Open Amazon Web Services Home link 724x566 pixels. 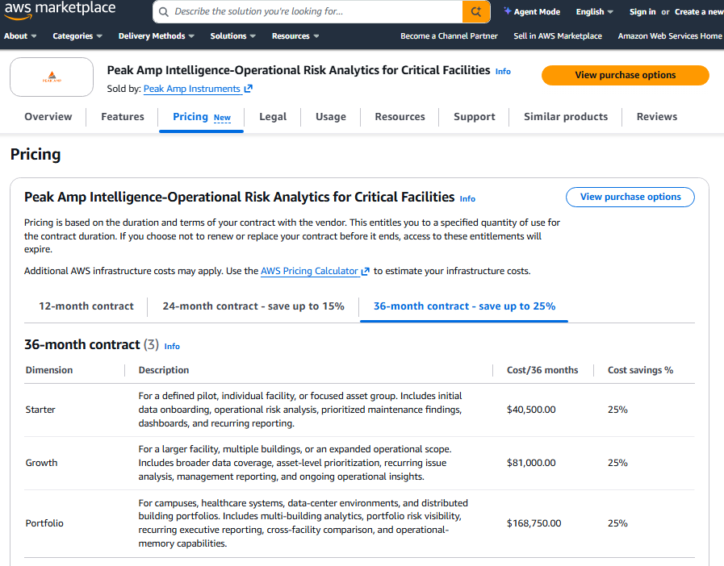point(670,36)
